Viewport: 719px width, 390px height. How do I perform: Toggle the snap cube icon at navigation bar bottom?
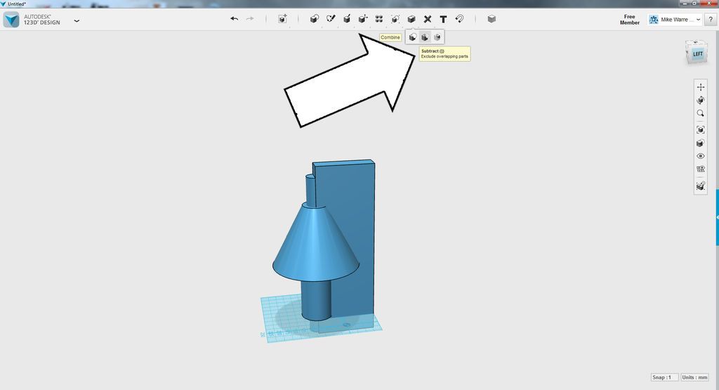(x=700, y=186)
